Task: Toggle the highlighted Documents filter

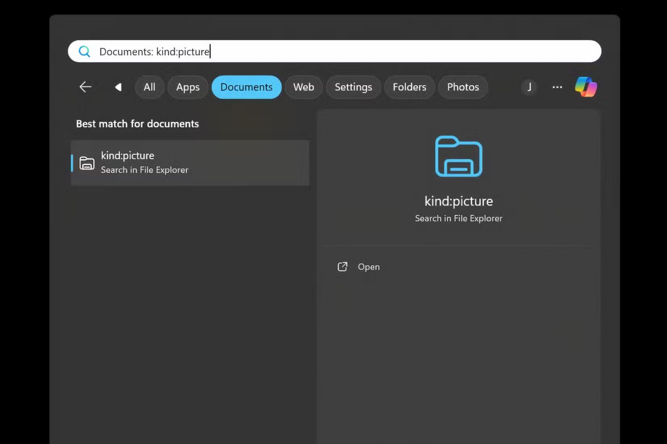Action: click(x=246, y=87)
